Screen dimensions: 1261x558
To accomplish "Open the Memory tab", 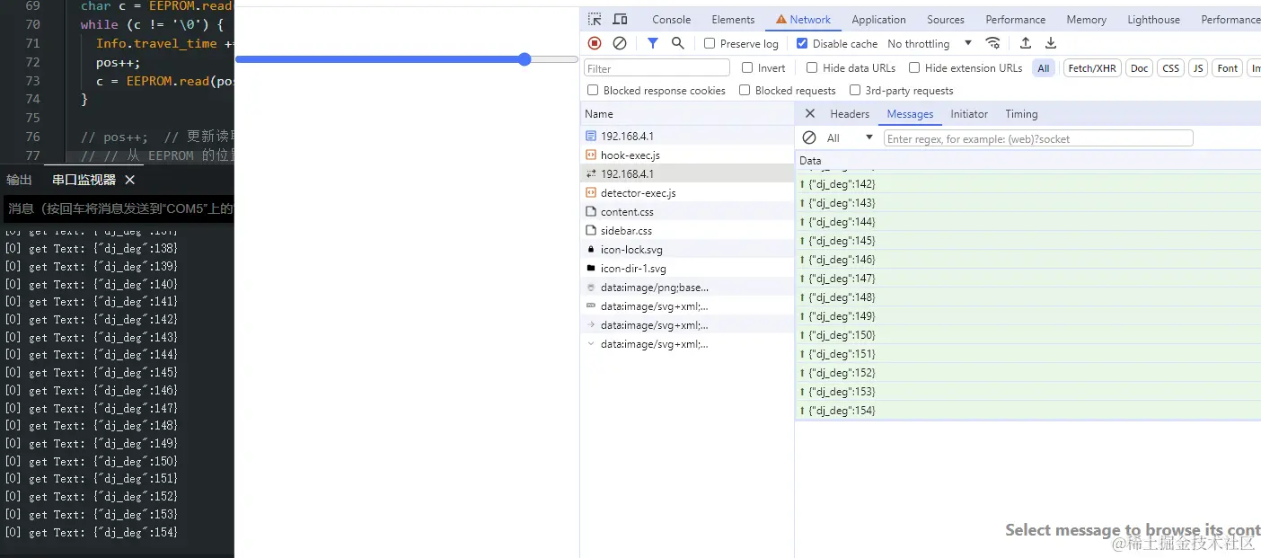I will 1086,20.
